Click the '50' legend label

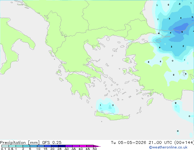[95, 149]
